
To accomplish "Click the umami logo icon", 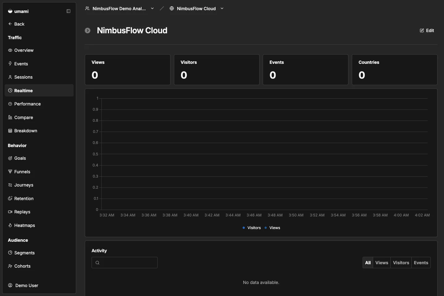I will (x=10, y=11).
